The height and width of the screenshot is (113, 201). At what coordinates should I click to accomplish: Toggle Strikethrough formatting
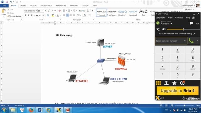pyautogui.click(x=37, y=15)
